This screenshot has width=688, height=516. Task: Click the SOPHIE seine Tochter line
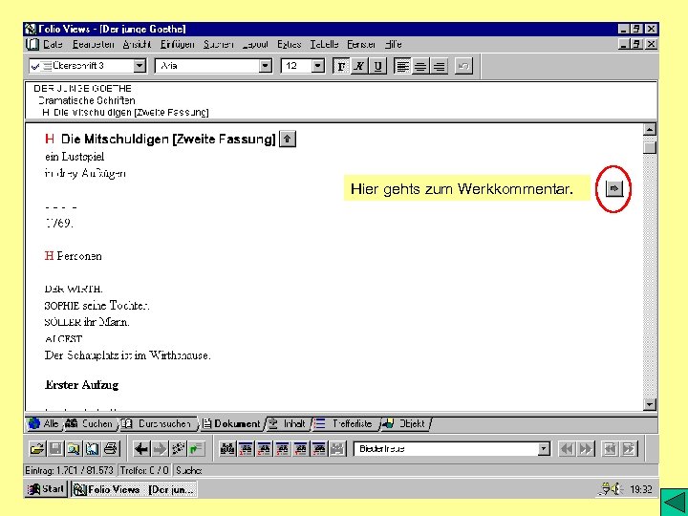[x=97, y=306]
